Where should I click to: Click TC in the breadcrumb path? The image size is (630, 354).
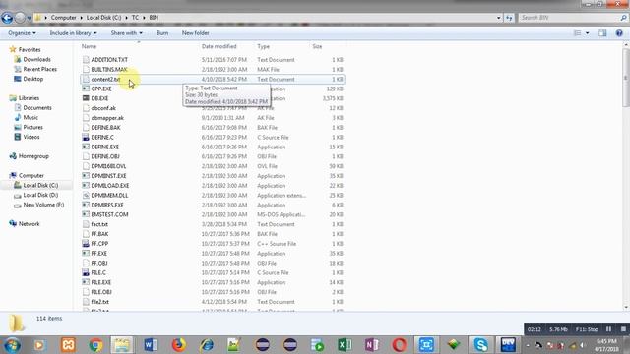pyautogui.click(x=135, y=18)
